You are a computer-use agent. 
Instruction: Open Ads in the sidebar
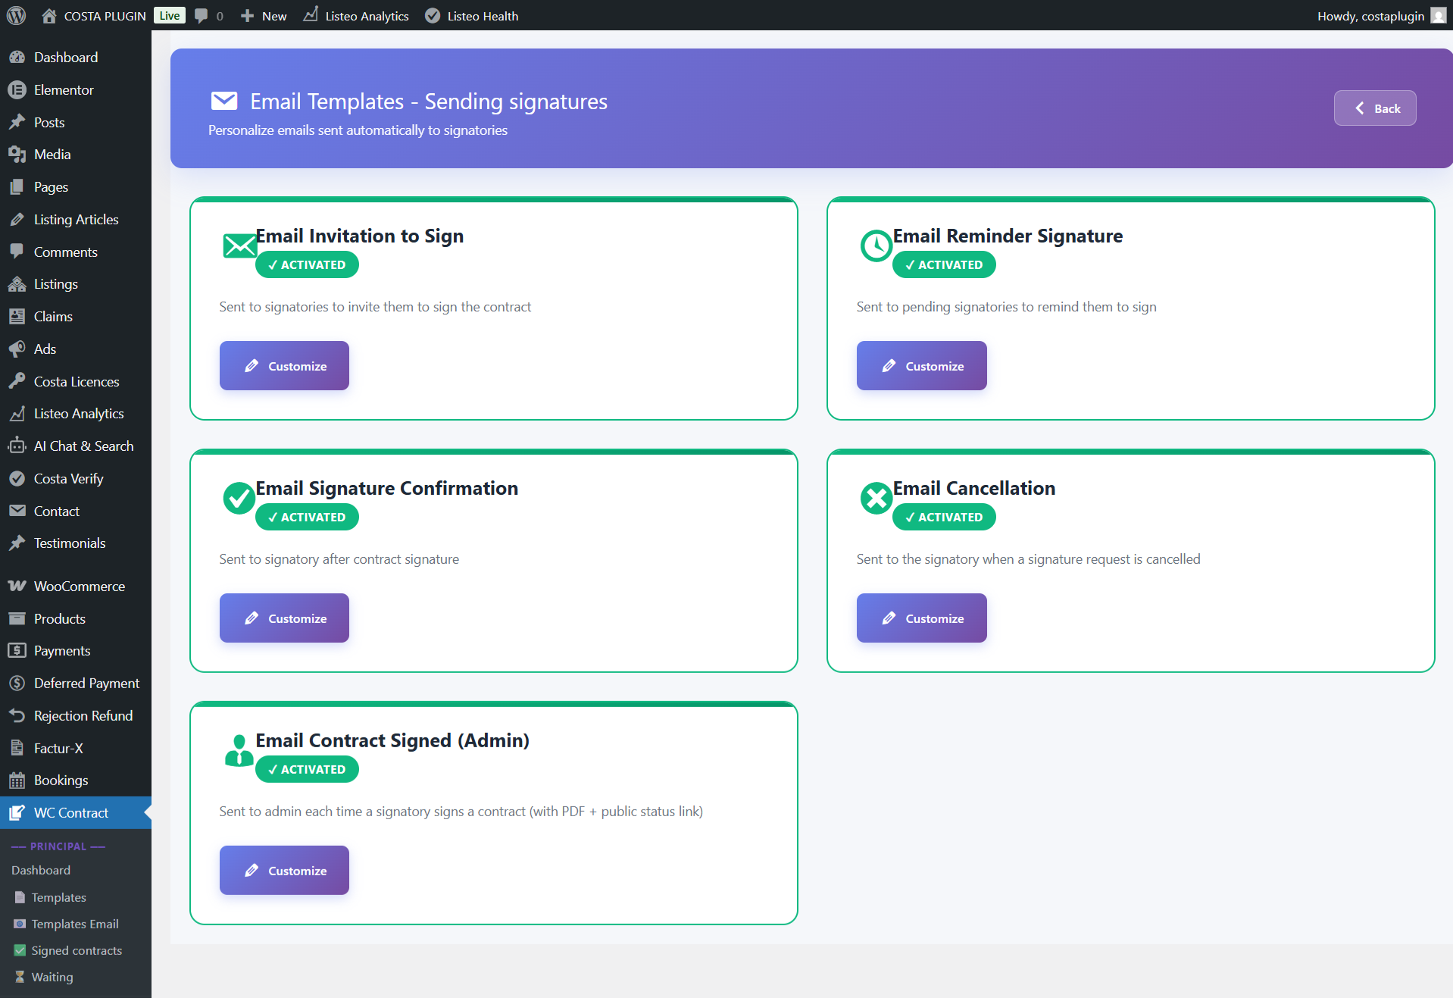click(x=76, y=349)
